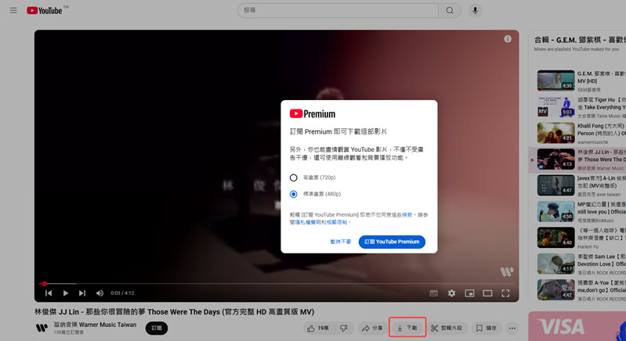
Task: Open G.E.M. MV [HD] playlist thumbnail
Action: click(x=555, y=81)
